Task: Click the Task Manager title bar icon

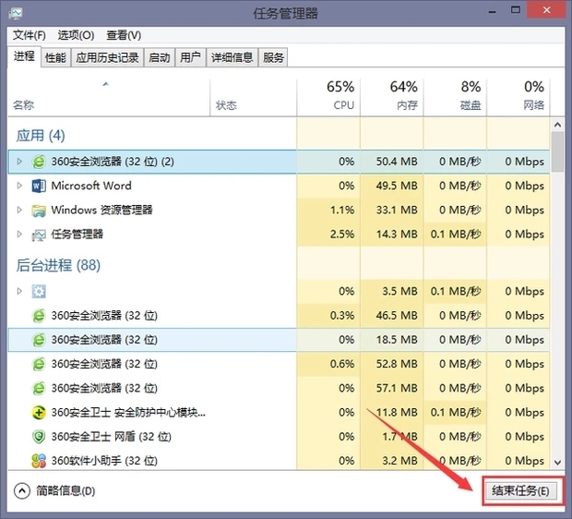Action: tap(16, 14)
